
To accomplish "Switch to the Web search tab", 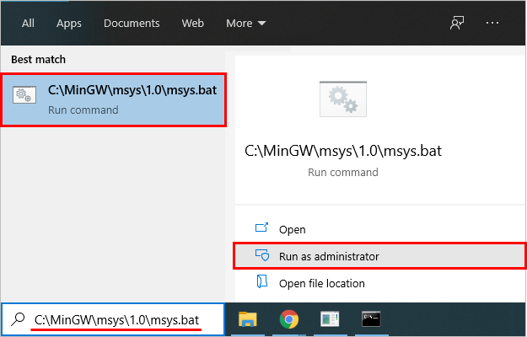I will (x=192, y=23).
